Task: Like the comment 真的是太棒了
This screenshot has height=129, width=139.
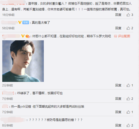Action: (130, 28)
